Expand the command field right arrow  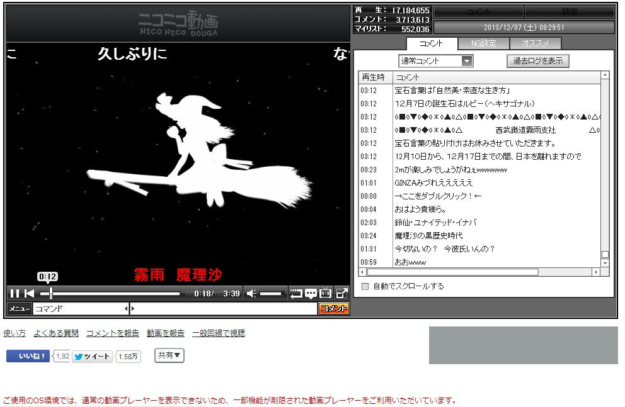click(133, 309)
